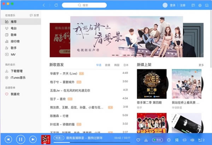Click the center banner 我站在桥上看风景
The image size is (212, 145).
click(127, 37)
